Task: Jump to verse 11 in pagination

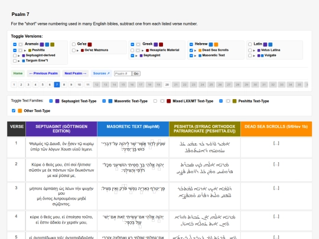Action: click(88, 84)
